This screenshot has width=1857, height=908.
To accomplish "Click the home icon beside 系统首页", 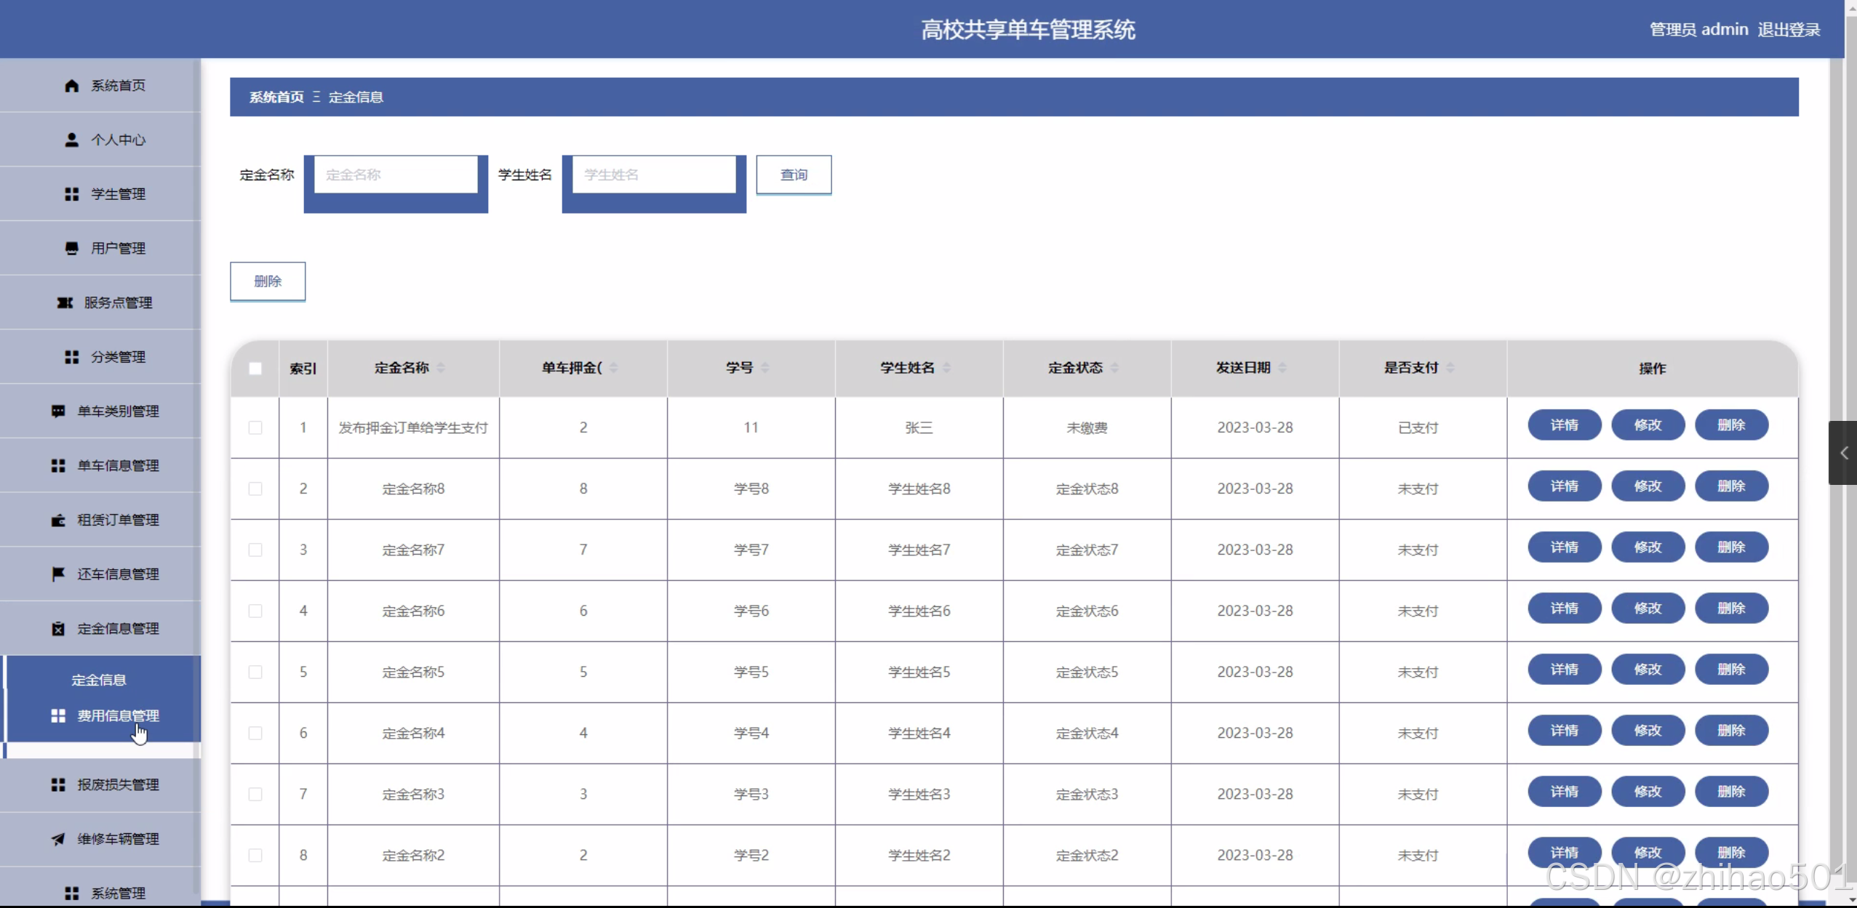I will tap(71, 86).
